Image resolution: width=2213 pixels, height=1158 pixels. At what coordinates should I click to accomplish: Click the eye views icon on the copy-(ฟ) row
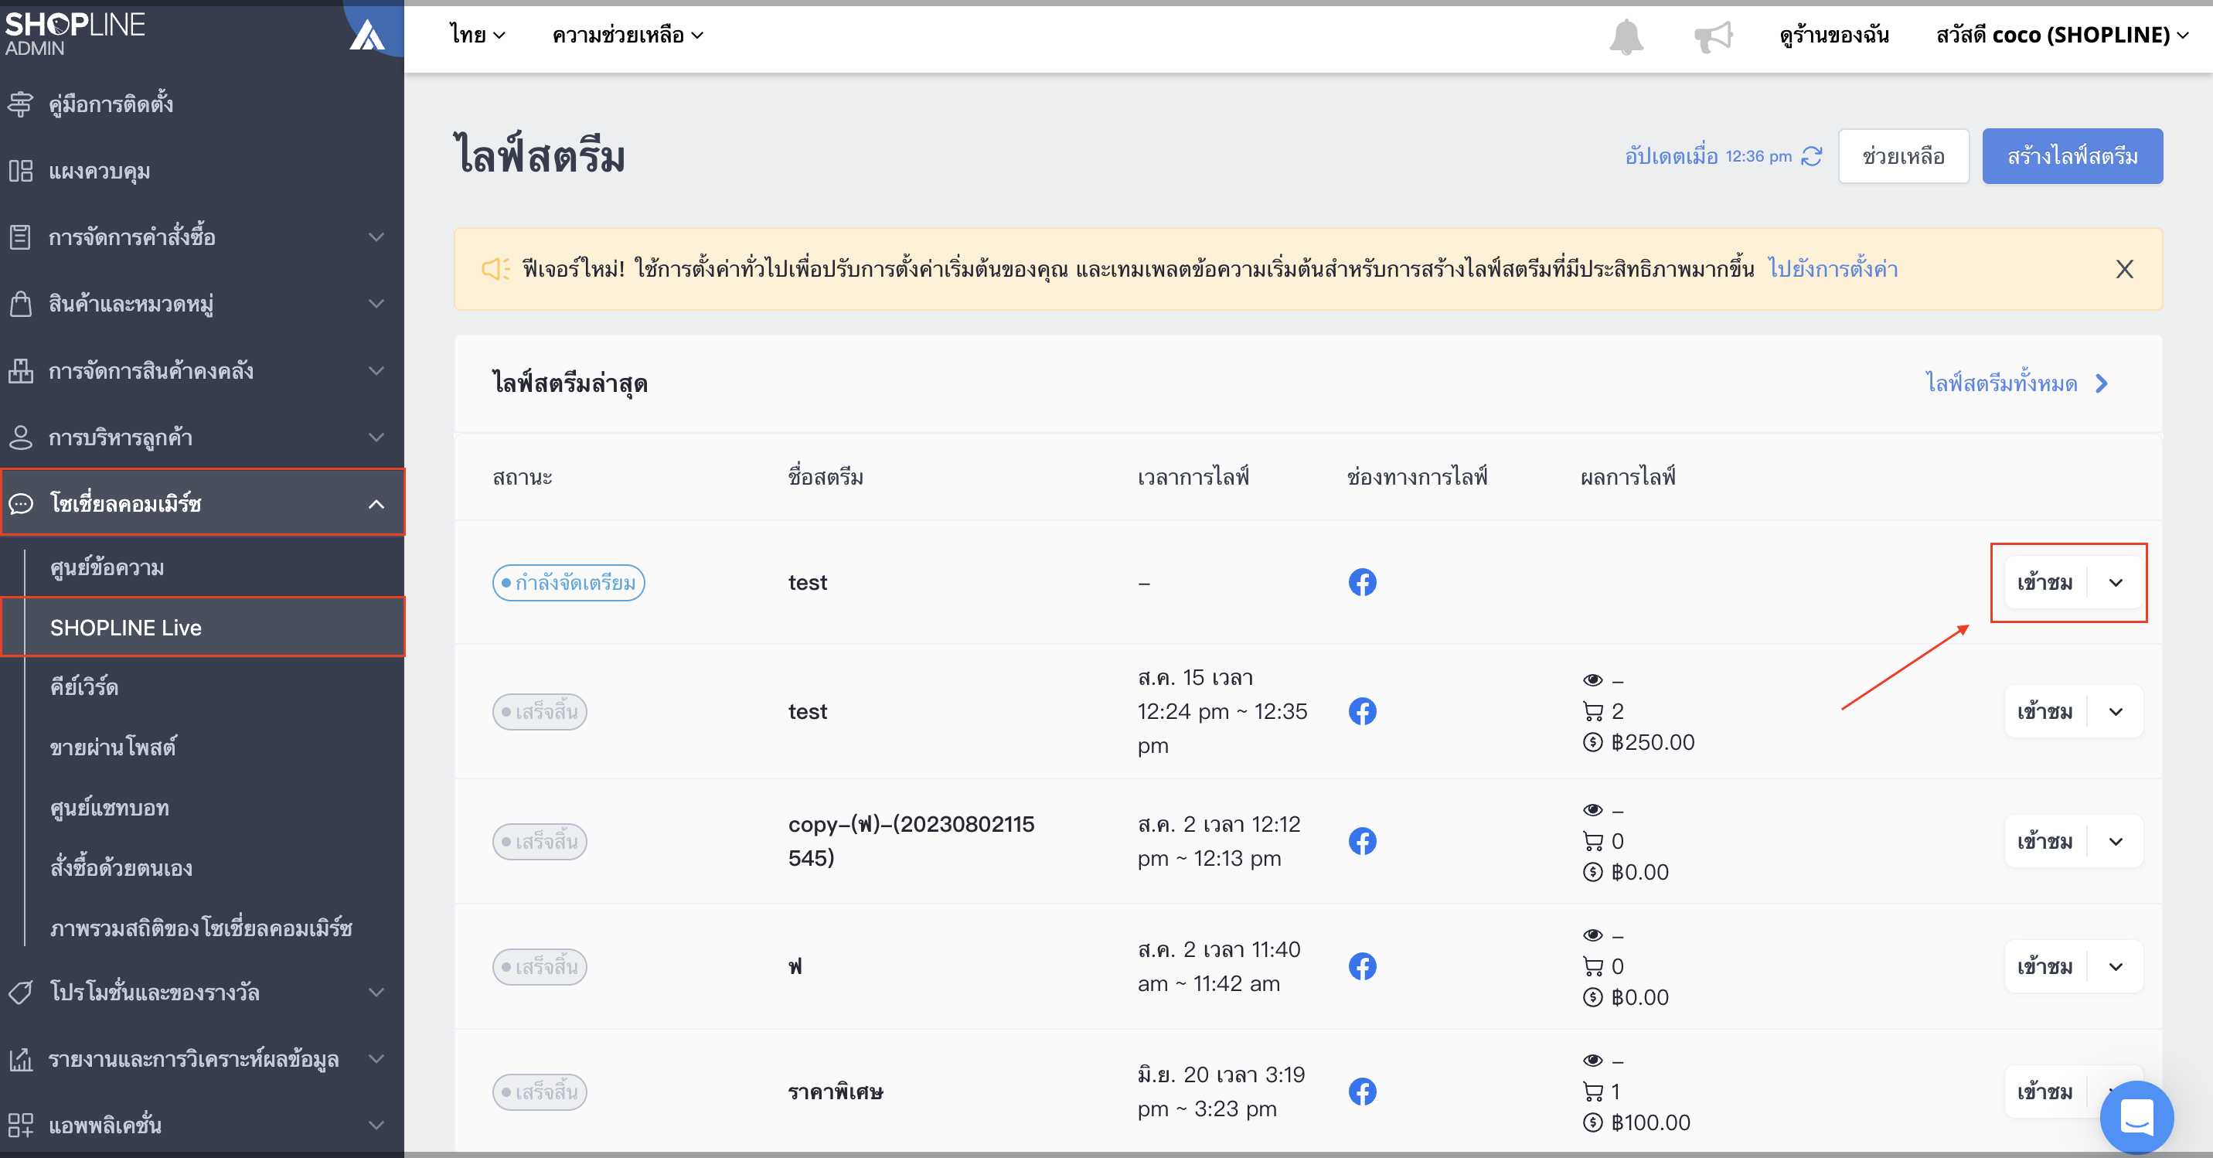coord(1593,810)
